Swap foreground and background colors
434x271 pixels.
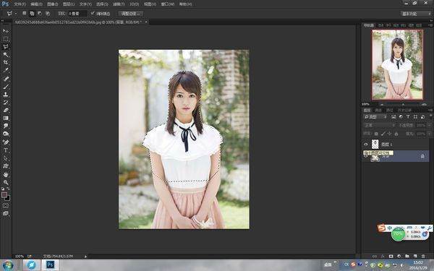8,189
